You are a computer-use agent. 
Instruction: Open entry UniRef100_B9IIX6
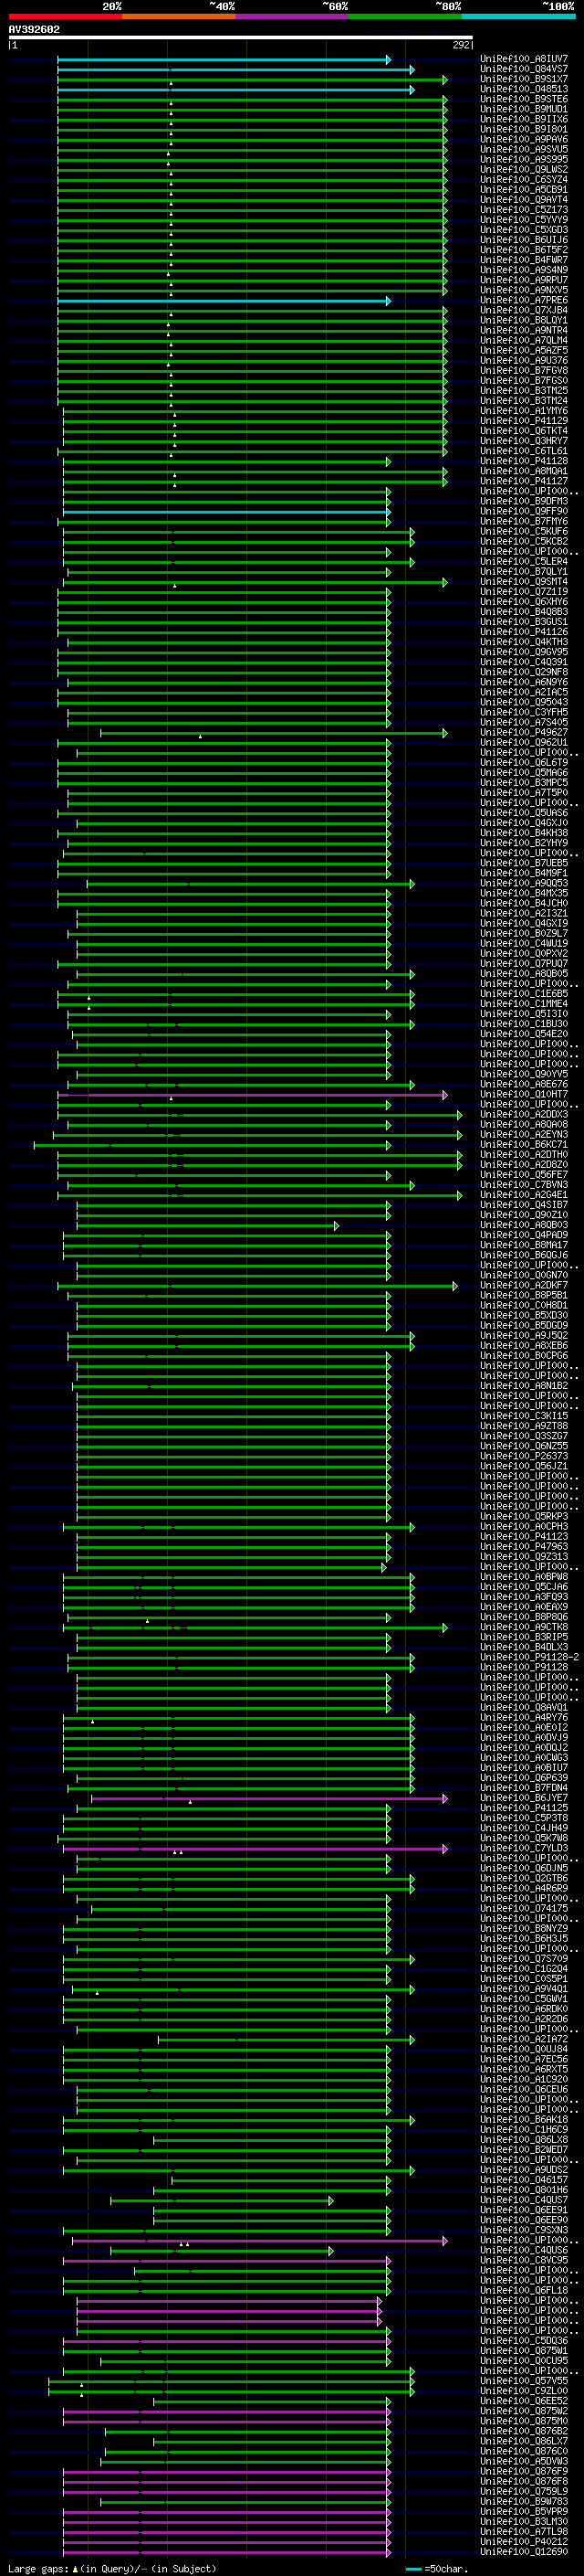[524, 119]
